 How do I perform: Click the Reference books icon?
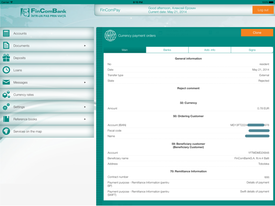(x=6, y=119)
